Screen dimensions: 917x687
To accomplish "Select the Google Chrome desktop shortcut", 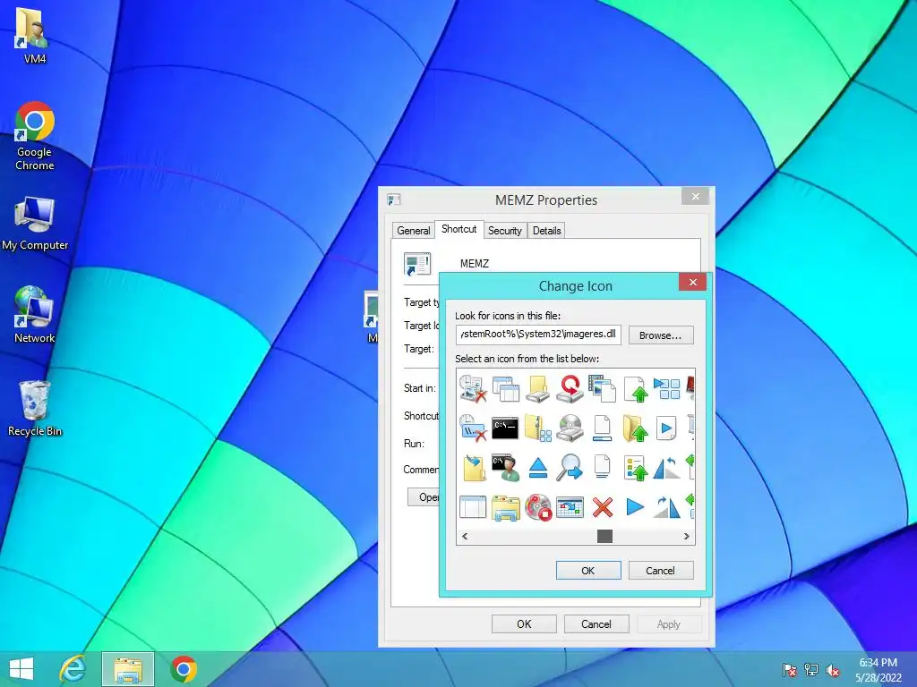I will click(x=35, y=136).
